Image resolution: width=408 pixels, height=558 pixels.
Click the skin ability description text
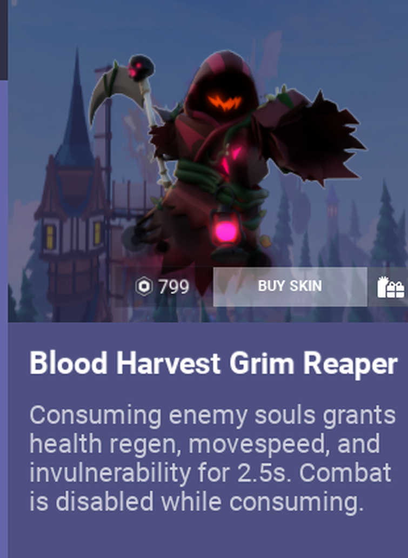[x=212, y=459]
